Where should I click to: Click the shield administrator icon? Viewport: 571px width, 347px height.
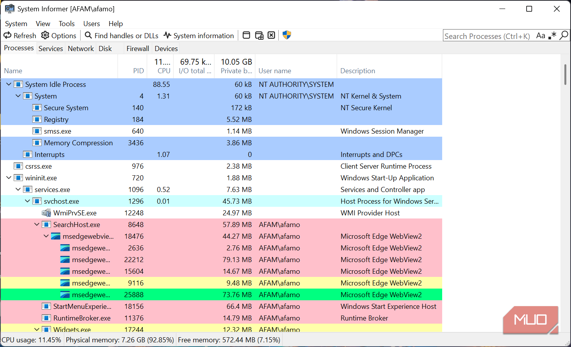(x=287, y=35)
